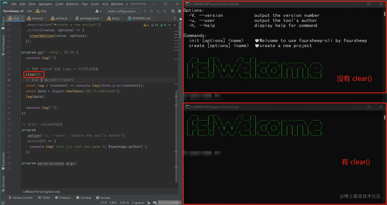This screenshot has width=387, height=205.
Task: Close the clone.js editor tab
Action: coord(46,18)
